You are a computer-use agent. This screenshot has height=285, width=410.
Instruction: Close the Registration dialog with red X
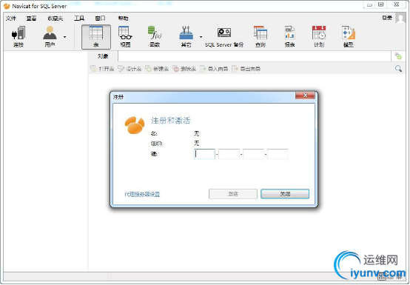coord(305,95)
